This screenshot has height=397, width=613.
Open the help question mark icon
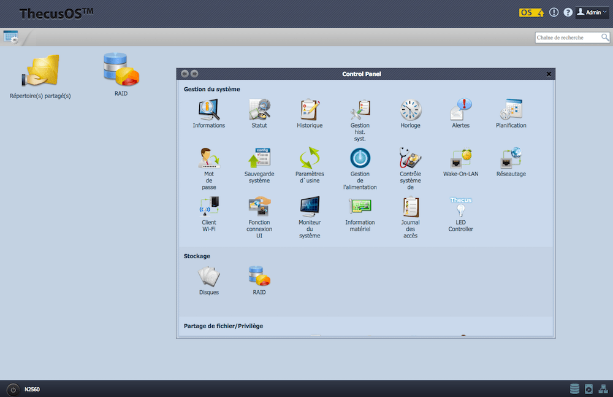pyautogui.click(x=568, y=12)
